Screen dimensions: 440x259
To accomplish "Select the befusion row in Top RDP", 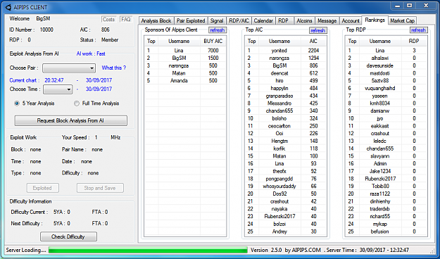I will click(x=386, y=232).
